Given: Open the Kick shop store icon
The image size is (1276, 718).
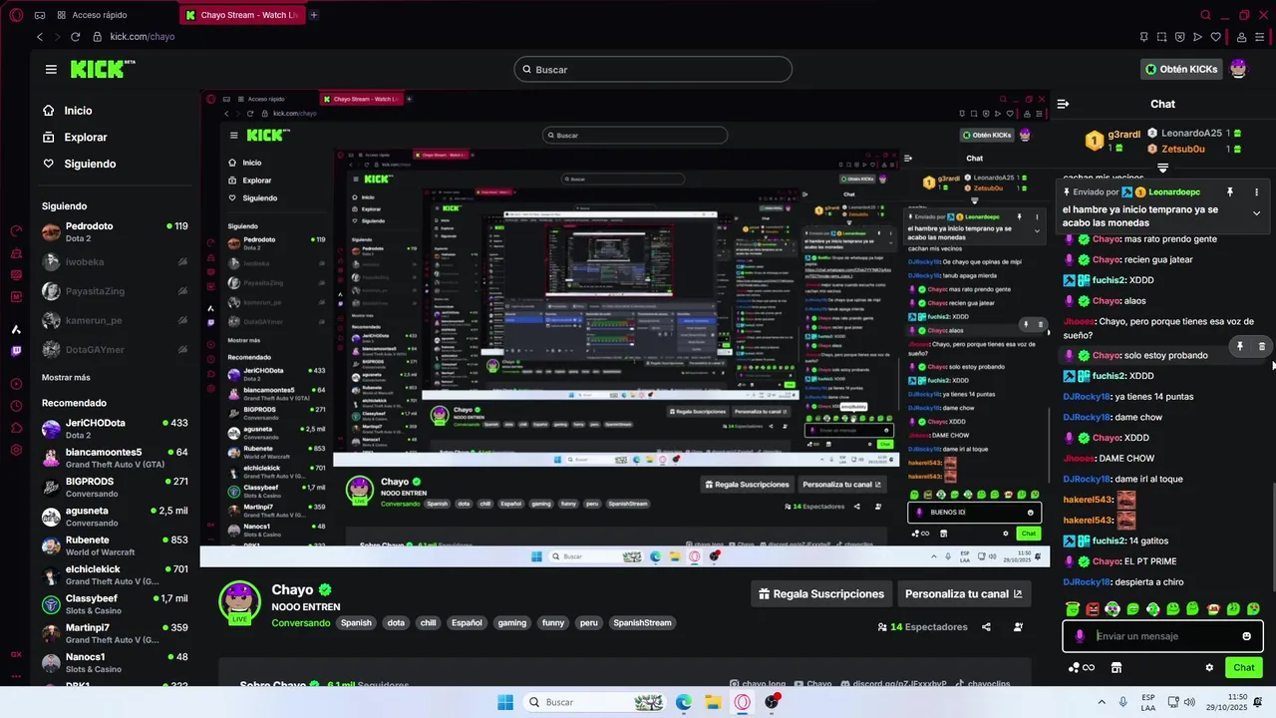Looking at the screenshot, I should tap(1116, 667).
